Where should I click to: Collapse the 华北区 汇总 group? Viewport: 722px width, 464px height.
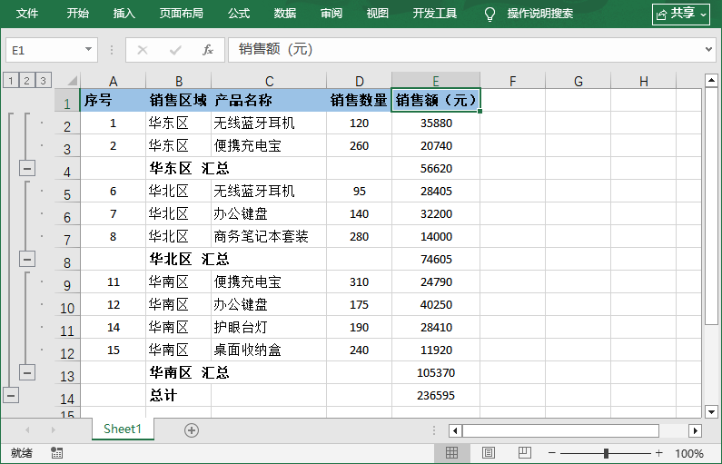27,259
